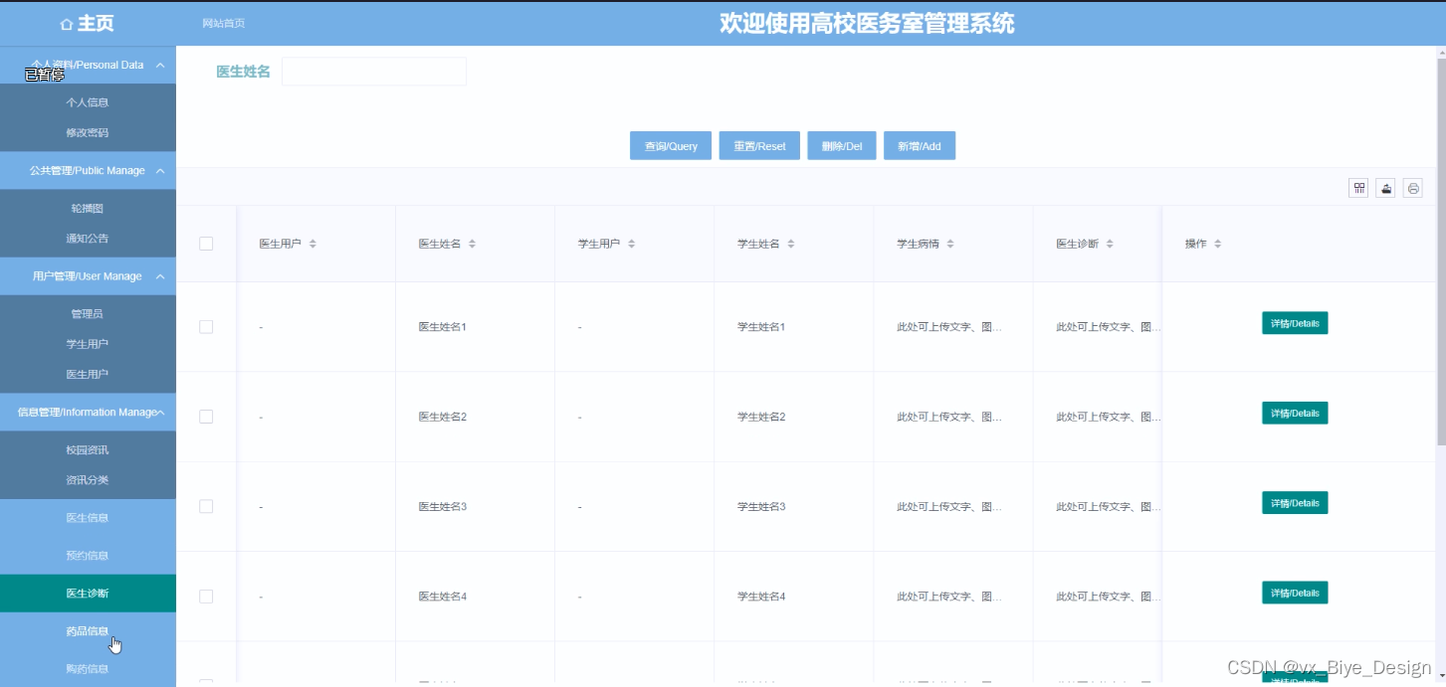Sort by 学生姓名 column arrows
This screenshot has width=1446, height=687.
(x=791, y=244)
